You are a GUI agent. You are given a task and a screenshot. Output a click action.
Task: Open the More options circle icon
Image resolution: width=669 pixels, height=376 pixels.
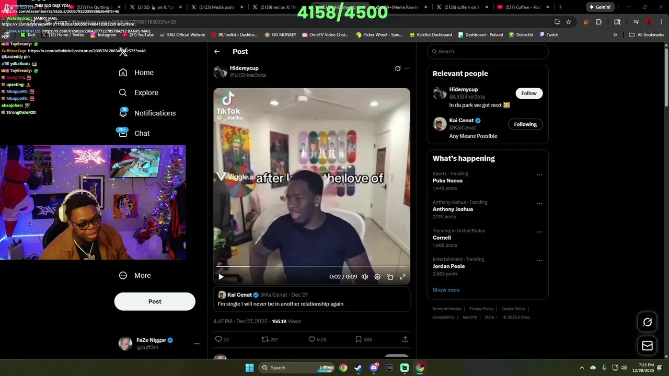click(x=123, y=275)
